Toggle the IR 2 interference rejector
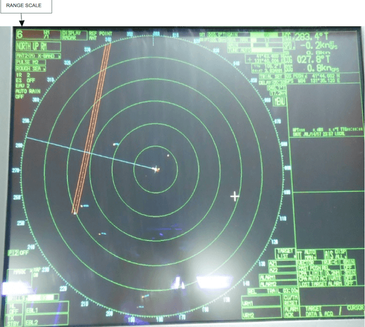Image resolution: width=365 pixels, height=327 pixels. coord(23,75)
